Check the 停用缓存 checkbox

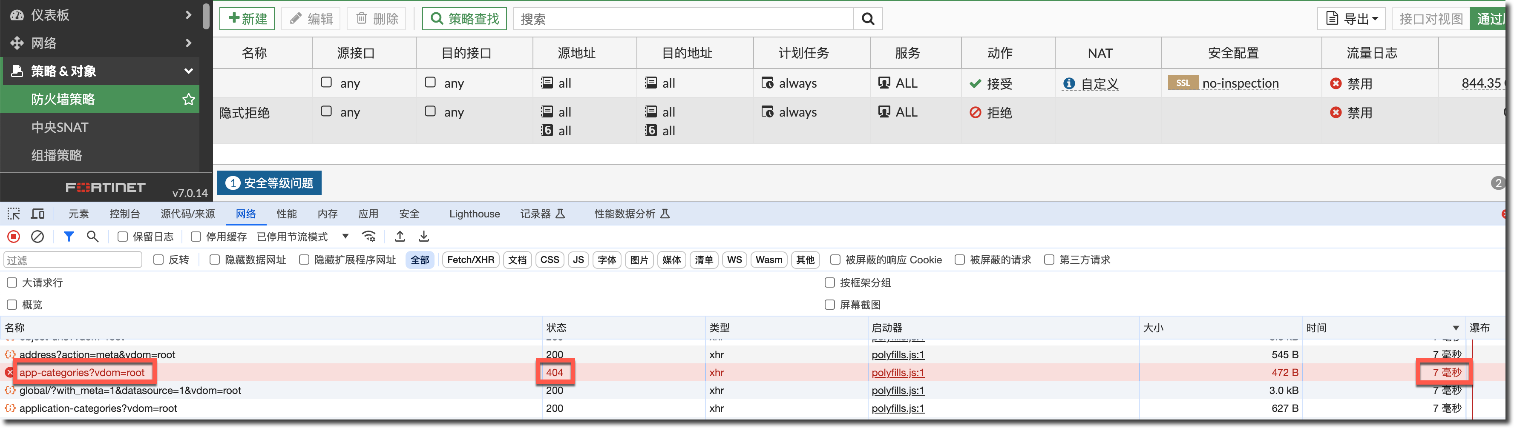(196, 237)
